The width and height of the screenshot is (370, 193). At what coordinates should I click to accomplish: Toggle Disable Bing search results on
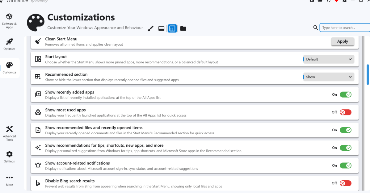345,183
